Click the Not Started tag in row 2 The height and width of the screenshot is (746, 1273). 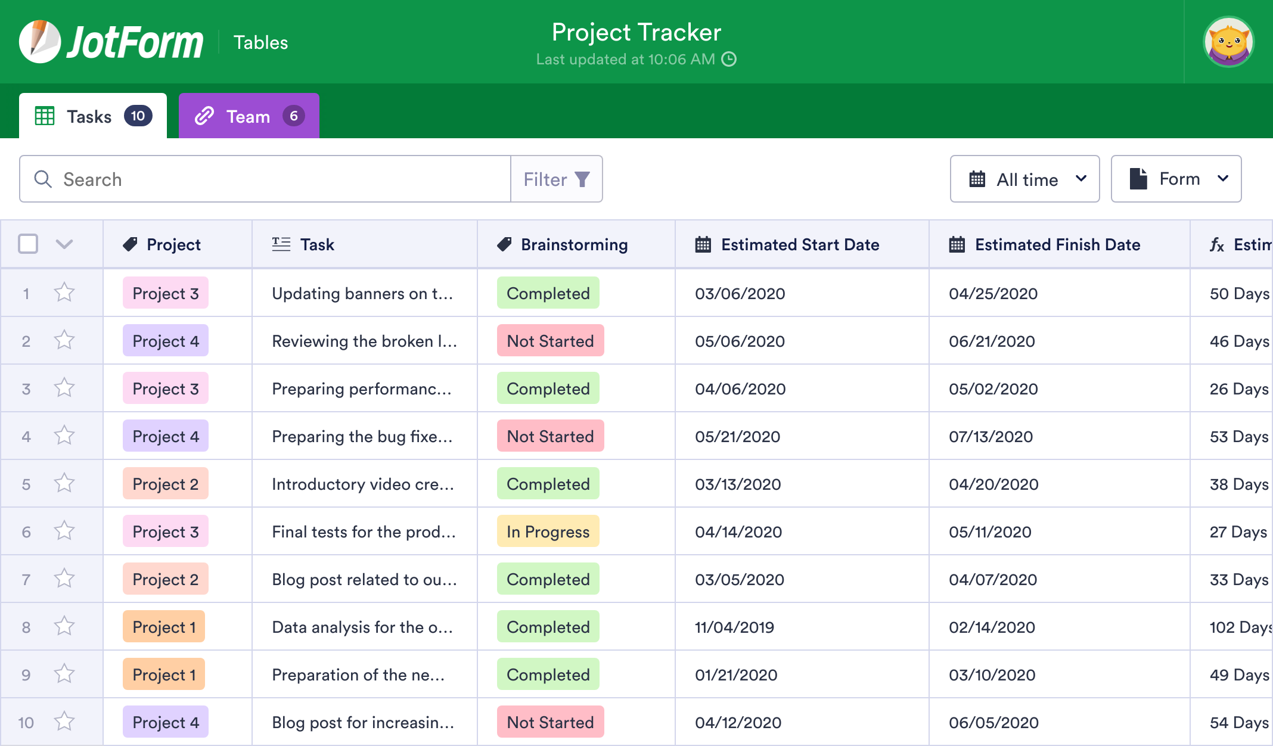point(549,341)
